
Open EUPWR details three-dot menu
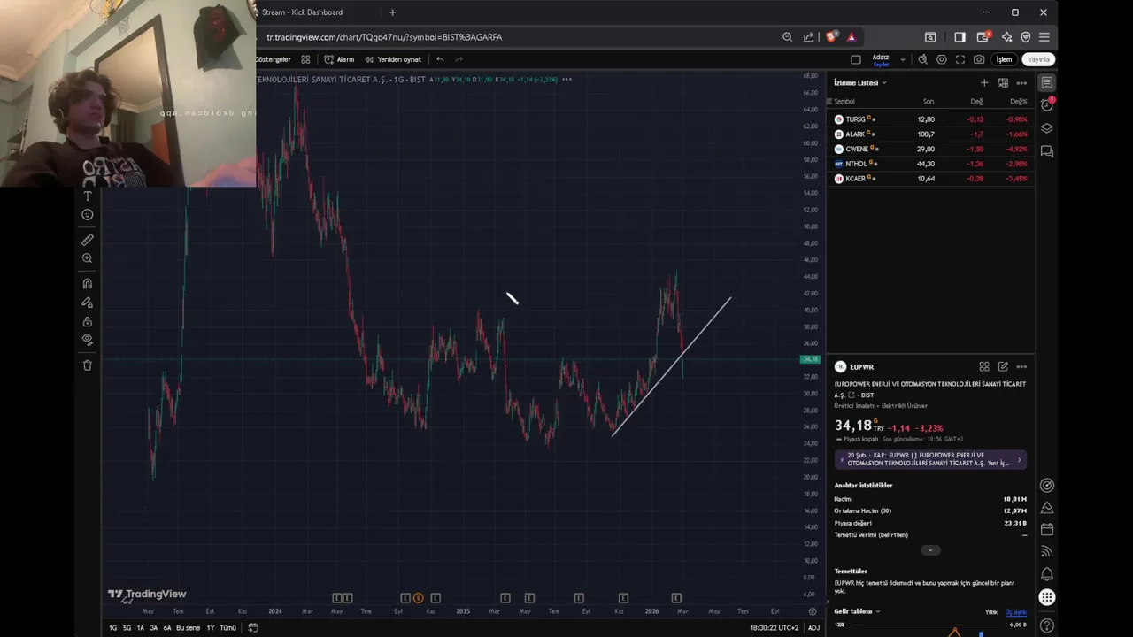click(1021, 366)
